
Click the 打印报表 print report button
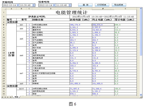(x=102, y=5)
